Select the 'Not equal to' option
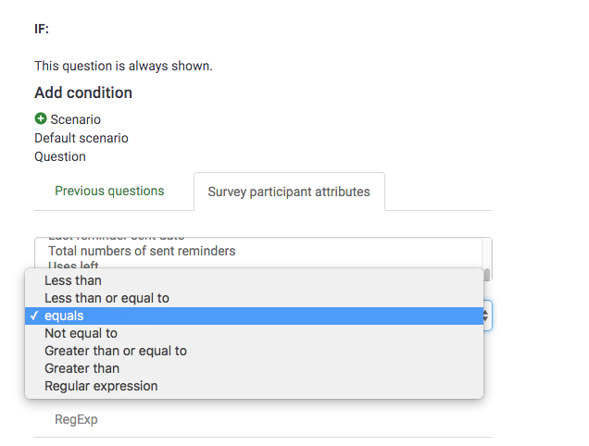 pyautogui.click(x=81, y=333)
